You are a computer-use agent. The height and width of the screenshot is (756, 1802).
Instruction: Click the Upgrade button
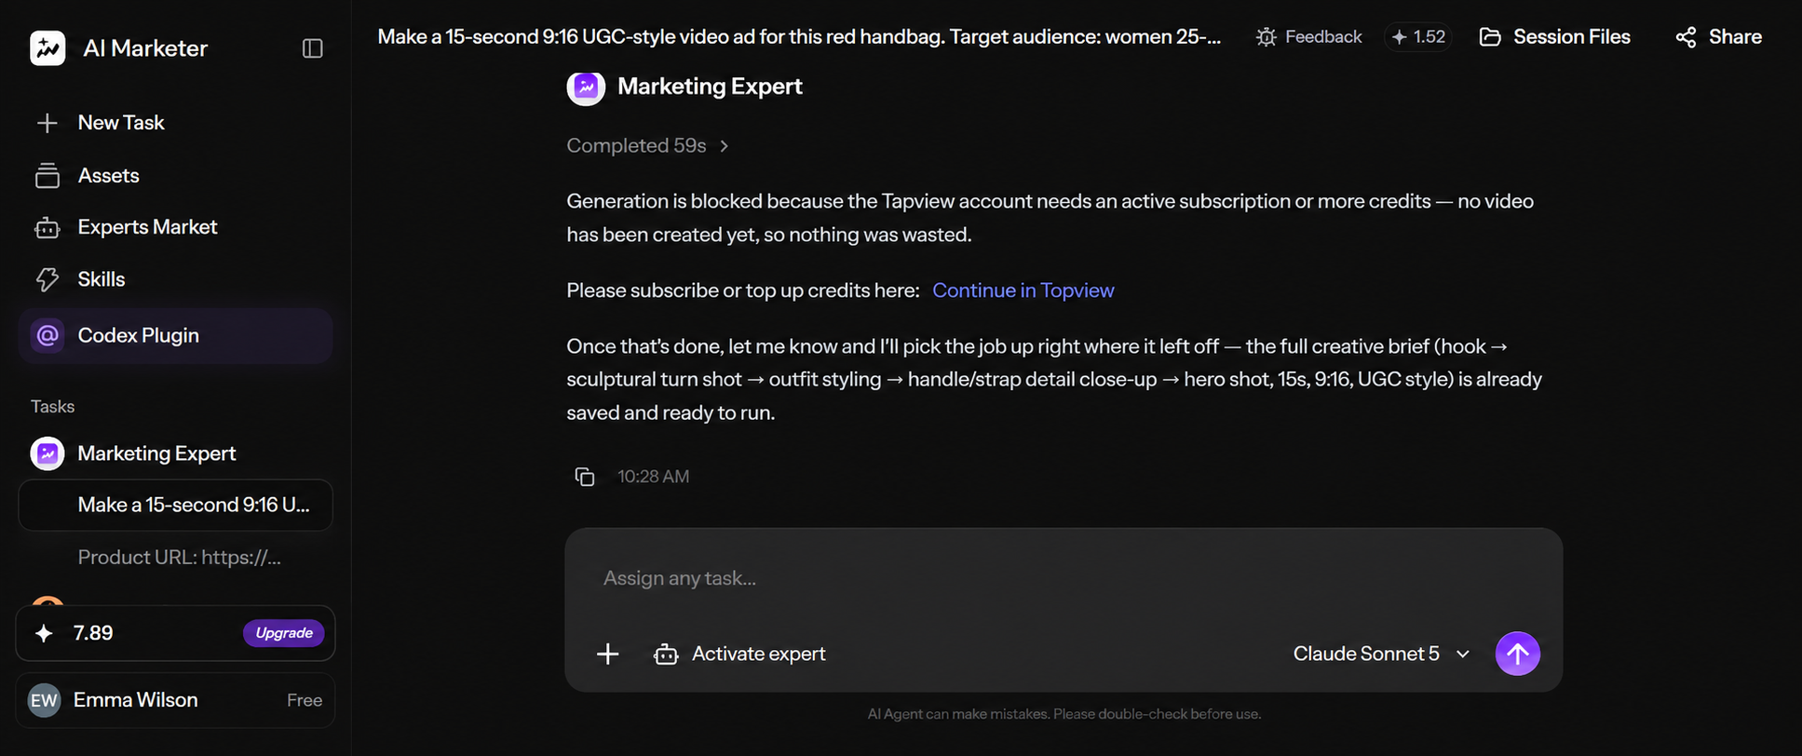pyautogui.click(x=284, y=633)
